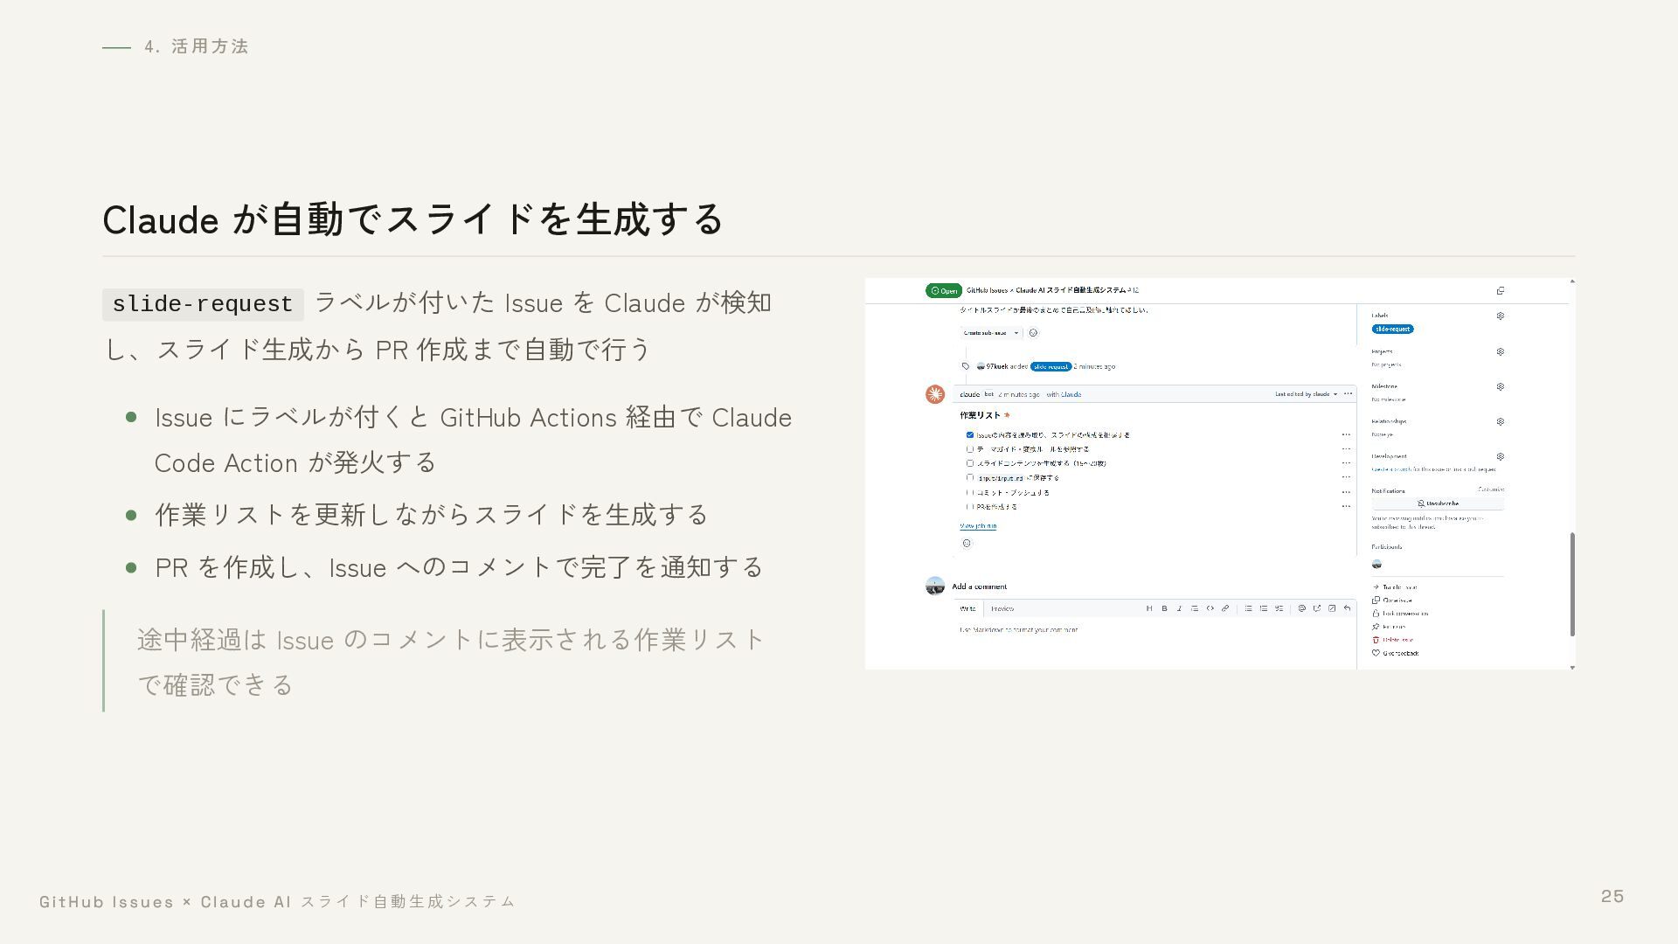
Task: Open the Claude comment's three-dot menu
Action: [x=1348, y=394]
